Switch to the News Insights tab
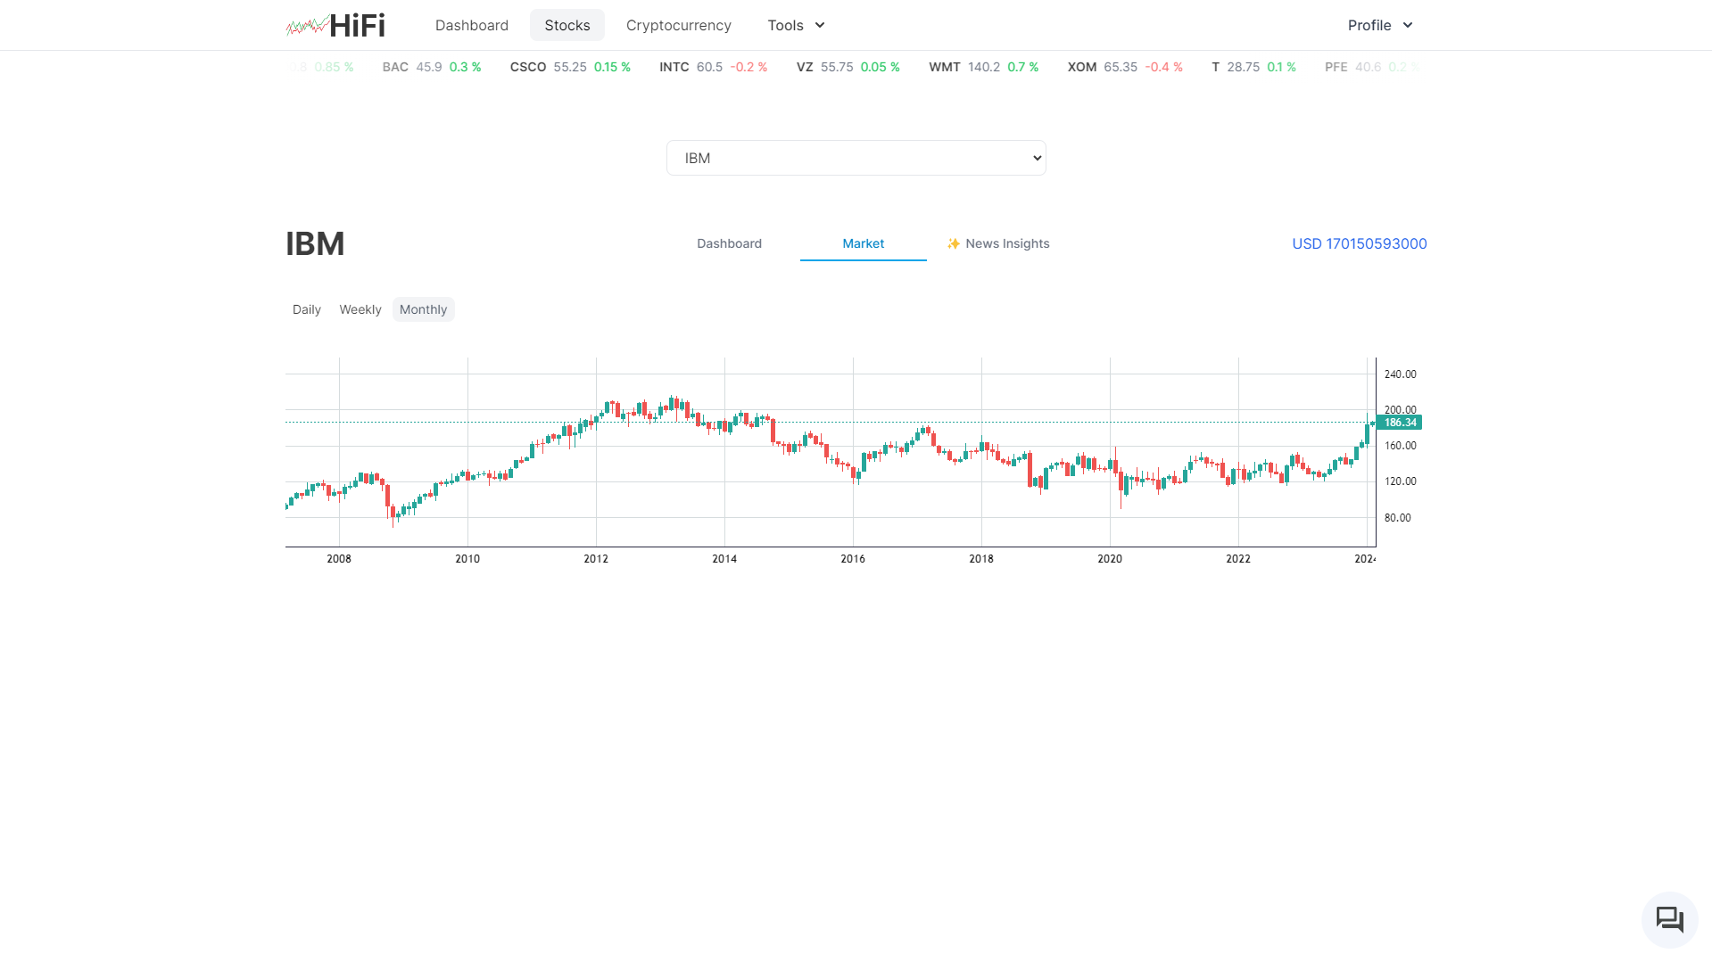 (x=998, y=243)
